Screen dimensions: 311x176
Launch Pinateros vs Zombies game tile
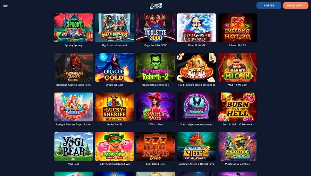pos(237,147)
